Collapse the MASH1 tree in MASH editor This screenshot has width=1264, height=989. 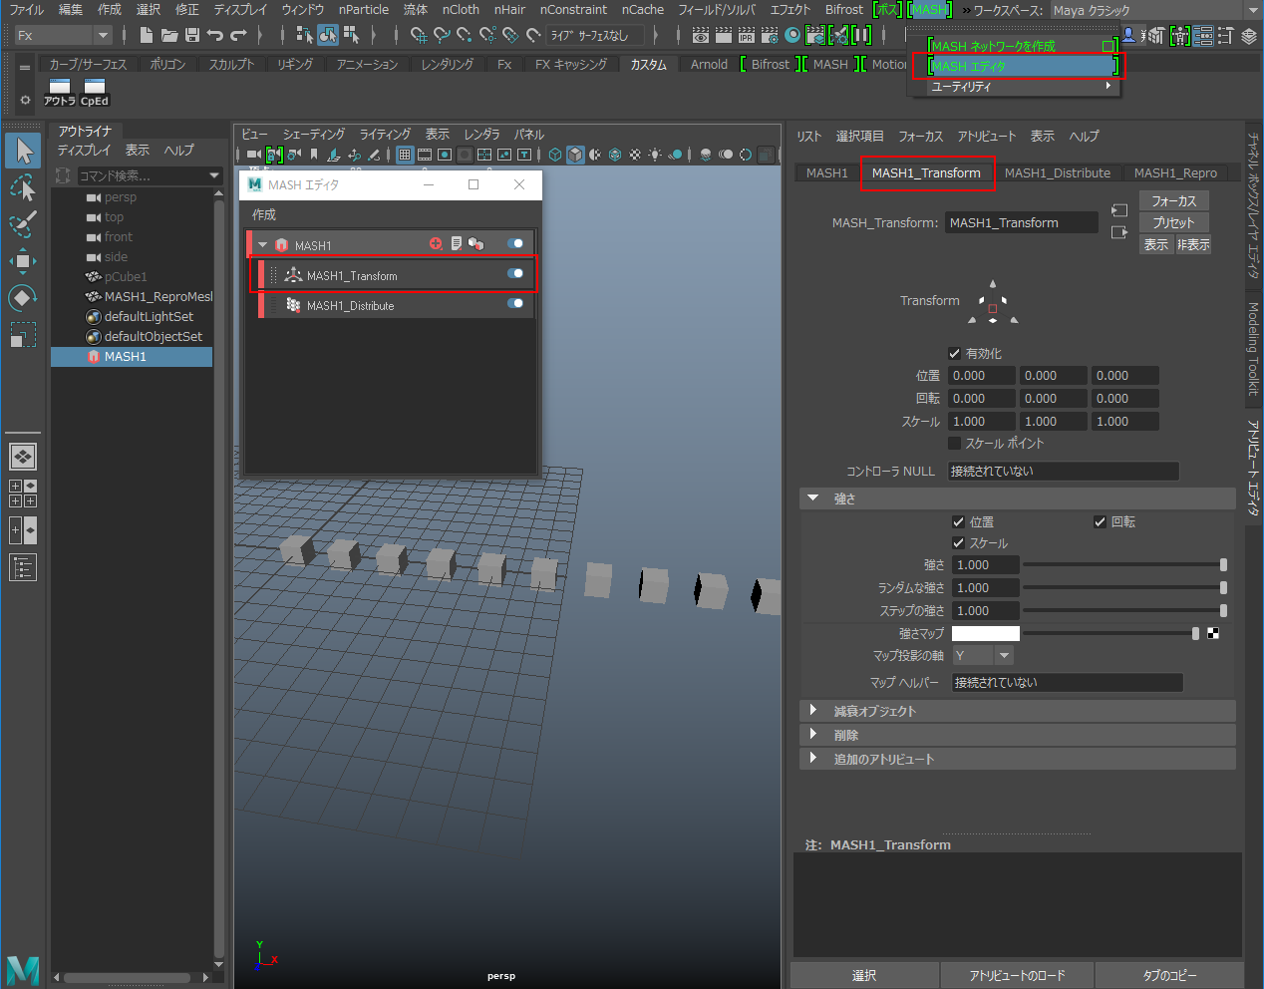click(x=263, y=244)
